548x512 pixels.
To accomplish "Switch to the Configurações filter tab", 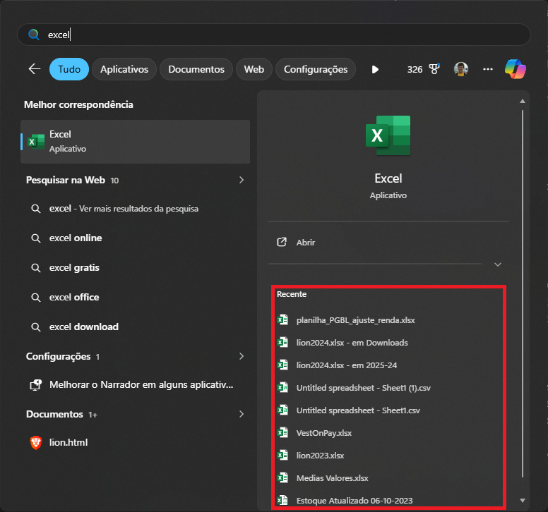I will [316, 69].
